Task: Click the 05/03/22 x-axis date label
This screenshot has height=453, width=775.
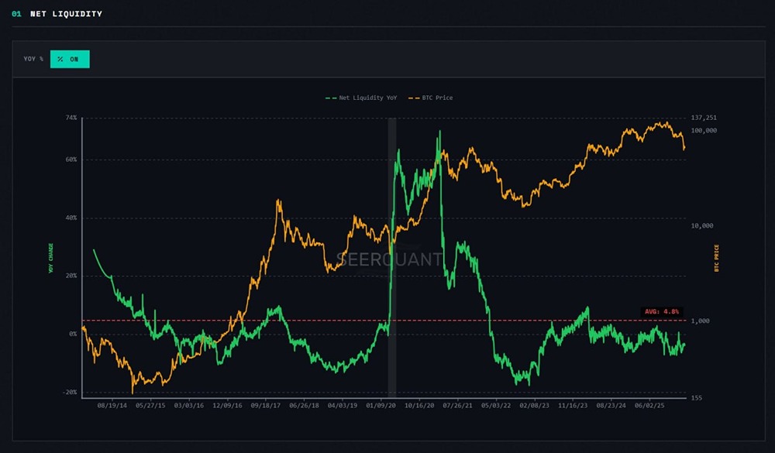Action: tap(495, 404)
